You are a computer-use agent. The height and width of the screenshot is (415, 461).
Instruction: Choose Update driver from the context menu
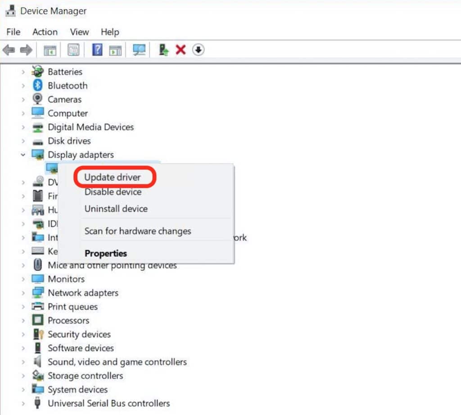point(113,177)
